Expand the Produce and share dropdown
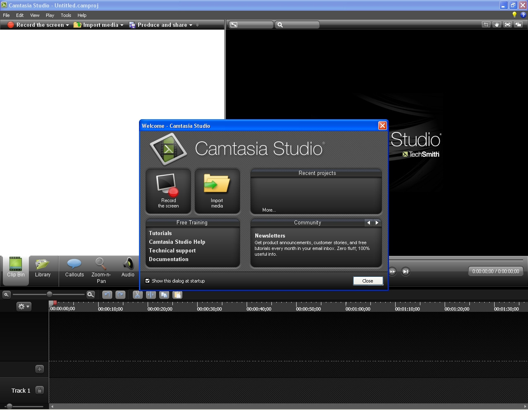Screen dimensions: 528x410 pyautogui.click(x=191, y=25)
